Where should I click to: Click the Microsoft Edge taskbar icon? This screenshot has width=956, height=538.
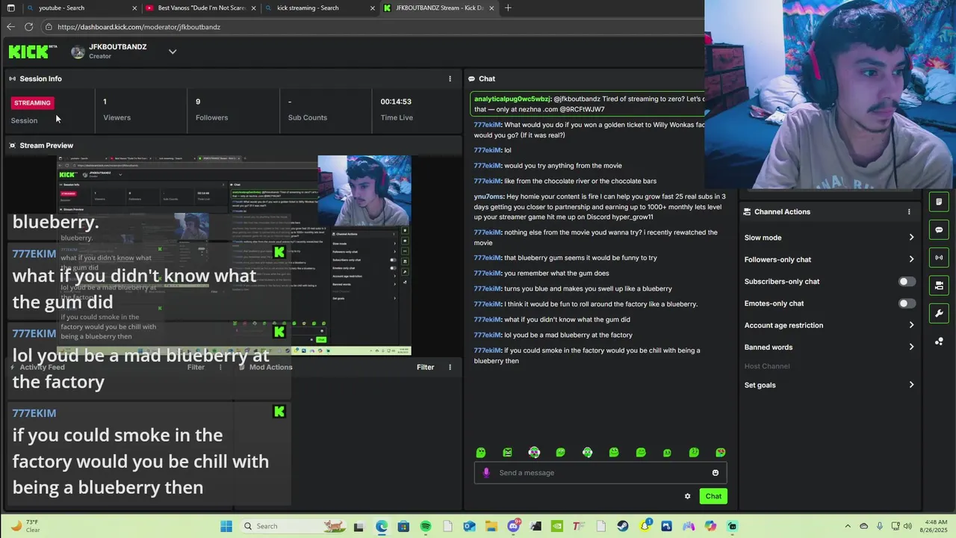(x=382, y=526)
